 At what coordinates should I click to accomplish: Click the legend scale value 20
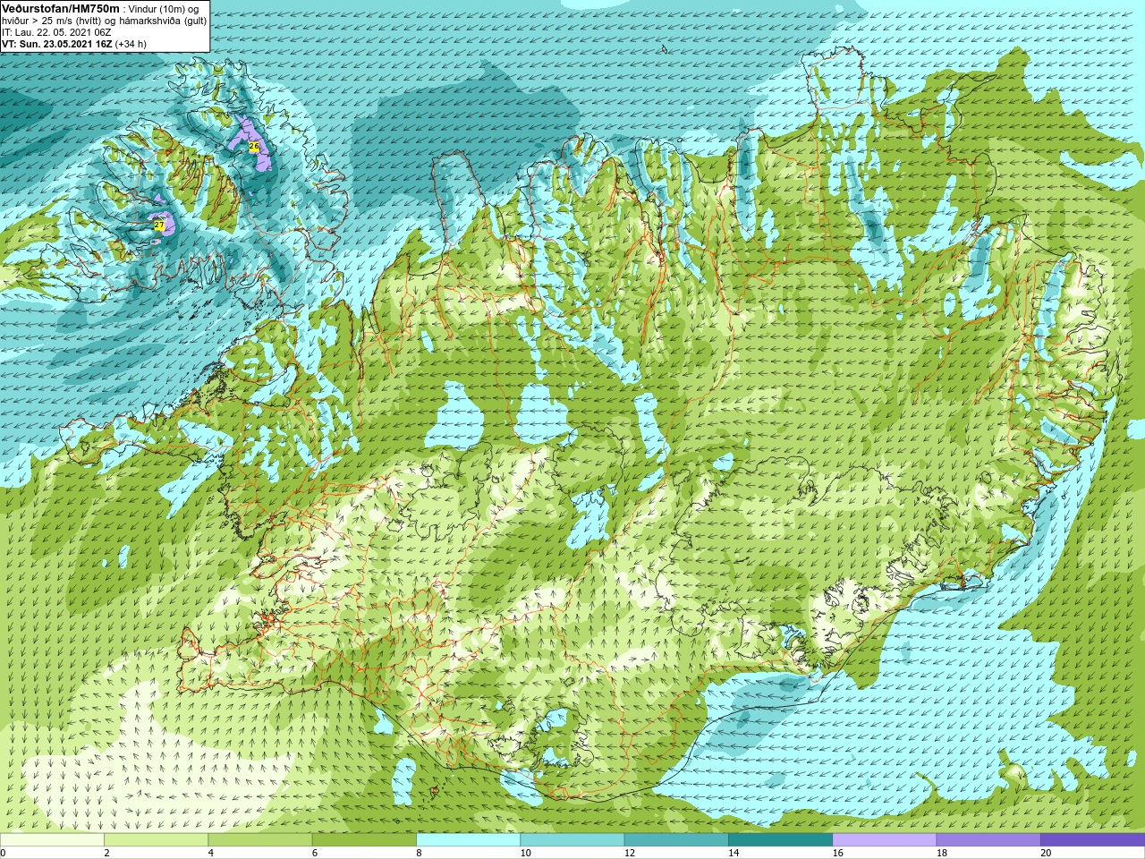pyautogui.click(x=1046, y=853)
